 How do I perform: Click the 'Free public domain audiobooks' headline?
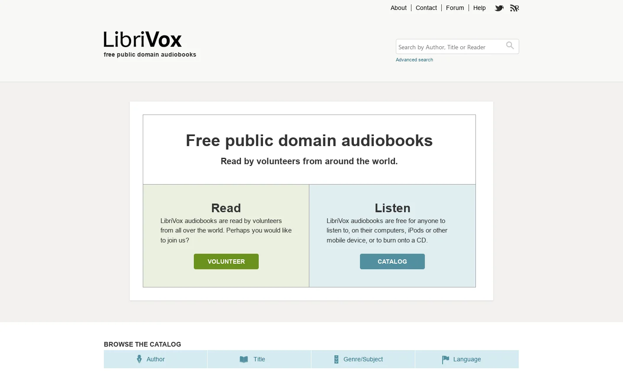point(309,140)
